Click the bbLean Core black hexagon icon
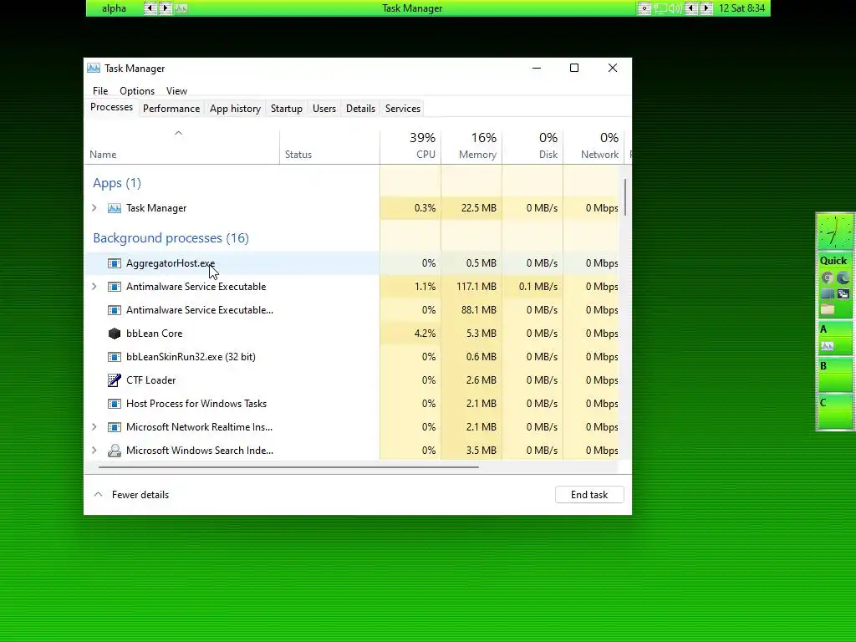The image size is (856, 642). [x=114, y=334]
